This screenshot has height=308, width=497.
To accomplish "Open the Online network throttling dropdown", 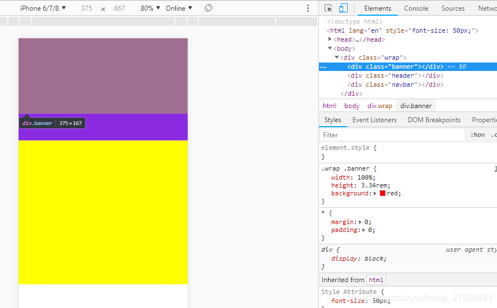I will (179, 8).
